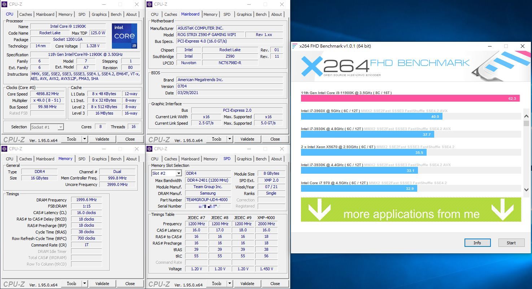Viewport: 532px width, 289px height.
Task: Open the Tools dropdown arrow in the Memory-tab window
Action: (x=84, y=284)
